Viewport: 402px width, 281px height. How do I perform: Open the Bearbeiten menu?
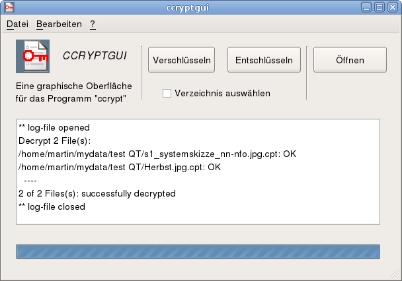point(59,24)
